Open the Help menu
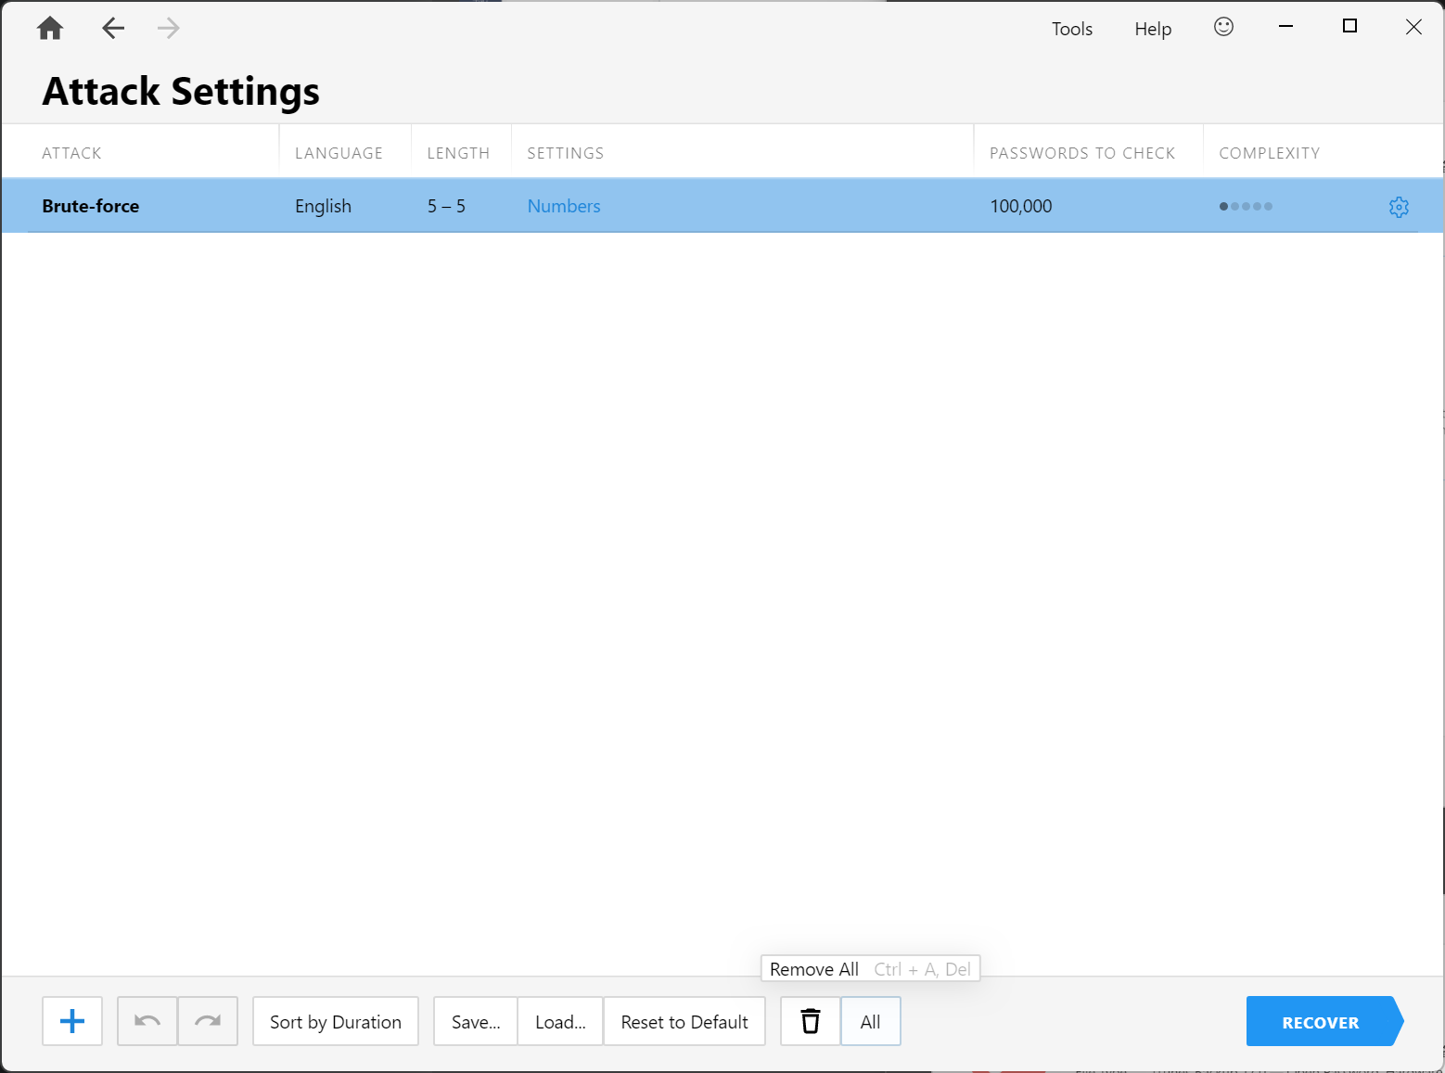 coord(1152,29)
